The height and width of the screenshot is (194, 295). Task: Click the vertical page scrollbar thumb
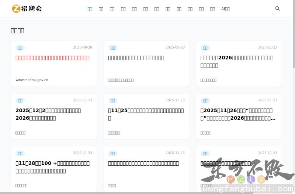(294, 34)
